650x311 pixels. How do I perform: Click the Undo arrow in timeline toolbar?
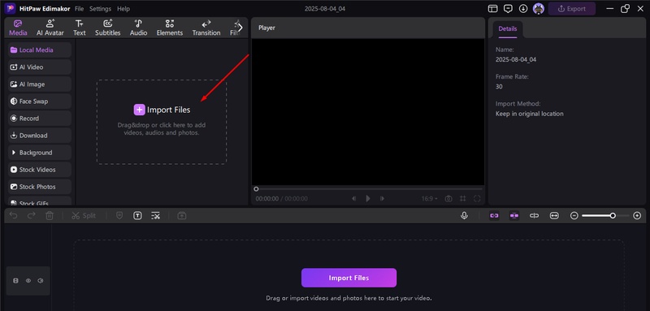point(14,216)
